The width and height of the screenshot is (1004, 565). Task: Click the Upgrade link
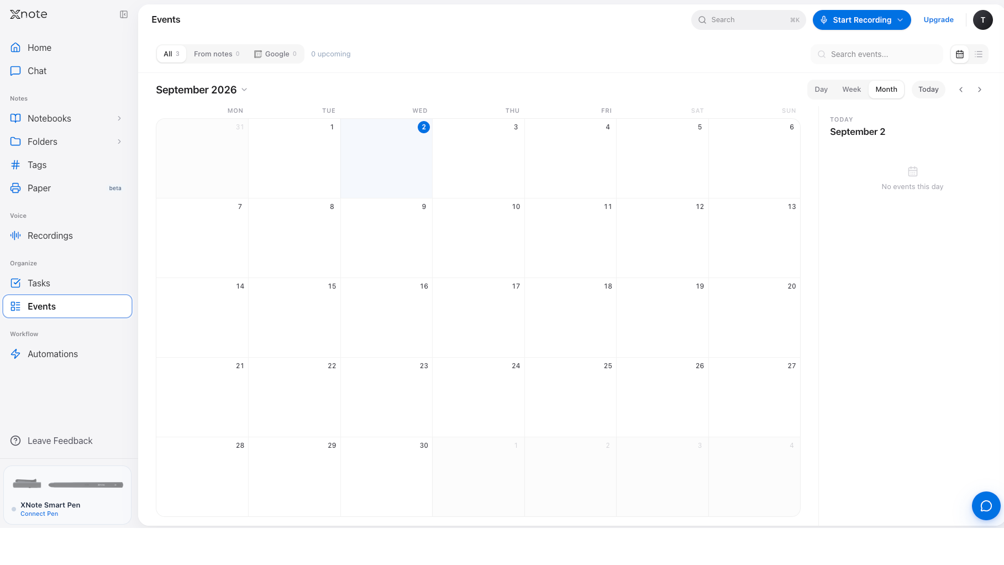pyautogui.click(x=938, y=20)
